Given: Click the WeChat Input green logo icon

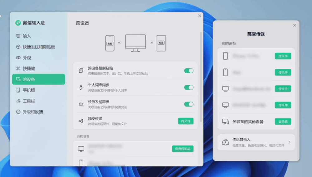Looking at the screenshot, I should 18,23.
